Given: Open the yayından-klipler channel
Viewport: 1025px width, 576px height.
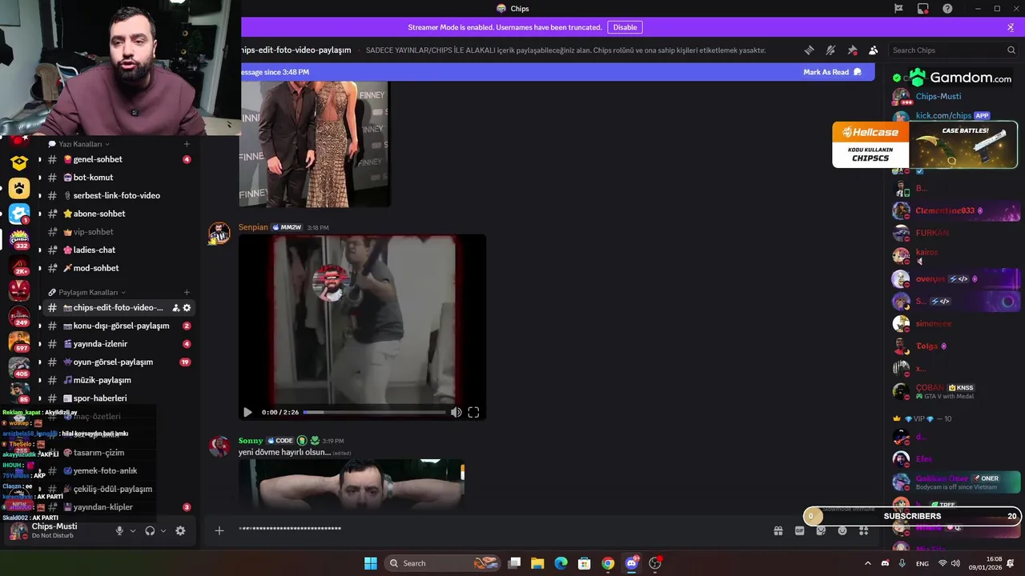Looking at the screenshot, I should [x=119, y=507].
